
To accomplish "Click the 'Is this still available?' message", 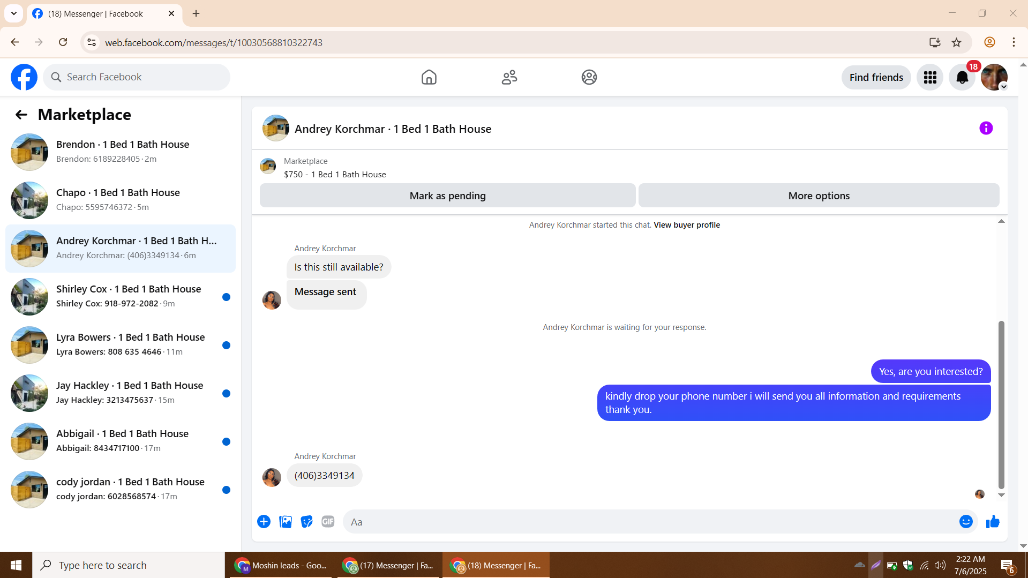I will 339,267.
